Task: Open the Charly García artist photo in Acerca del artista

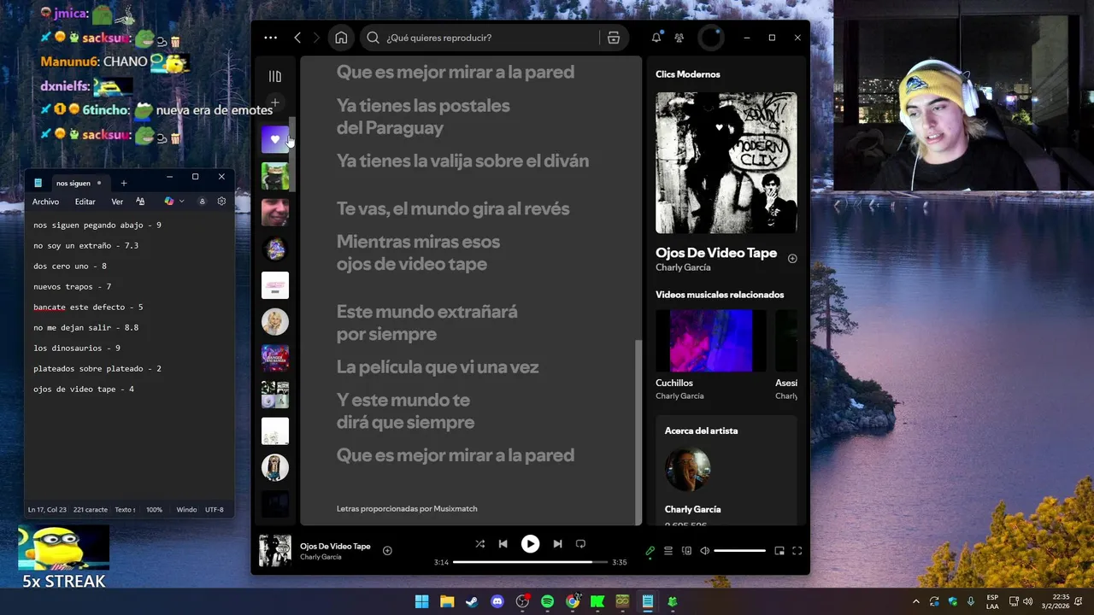Action: [x=688, y=469]
